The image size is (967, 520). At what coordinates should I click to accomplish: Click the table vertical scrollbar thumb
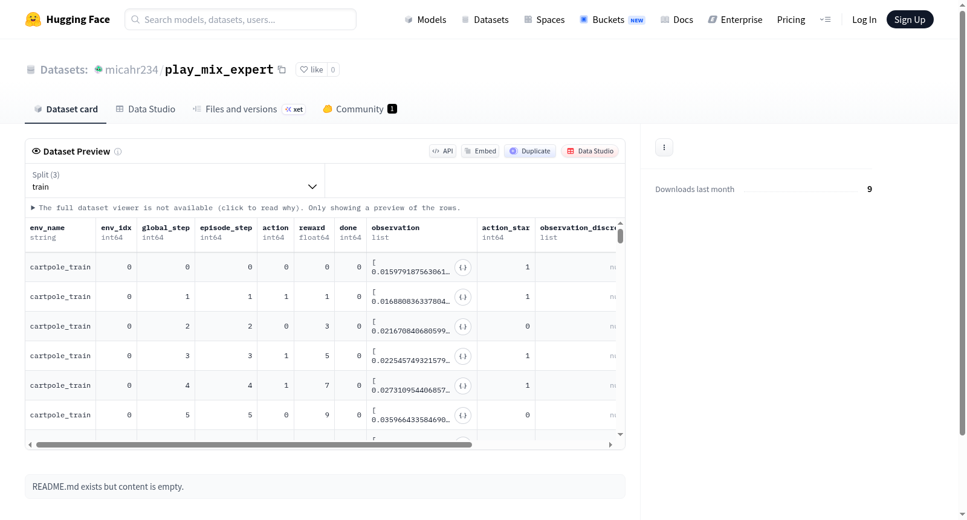tap(620, 236)
